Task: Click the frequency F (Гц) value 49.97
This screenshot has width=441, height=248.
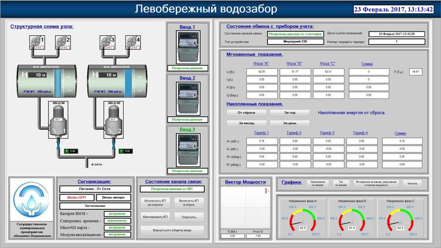Action: (416, 72)
